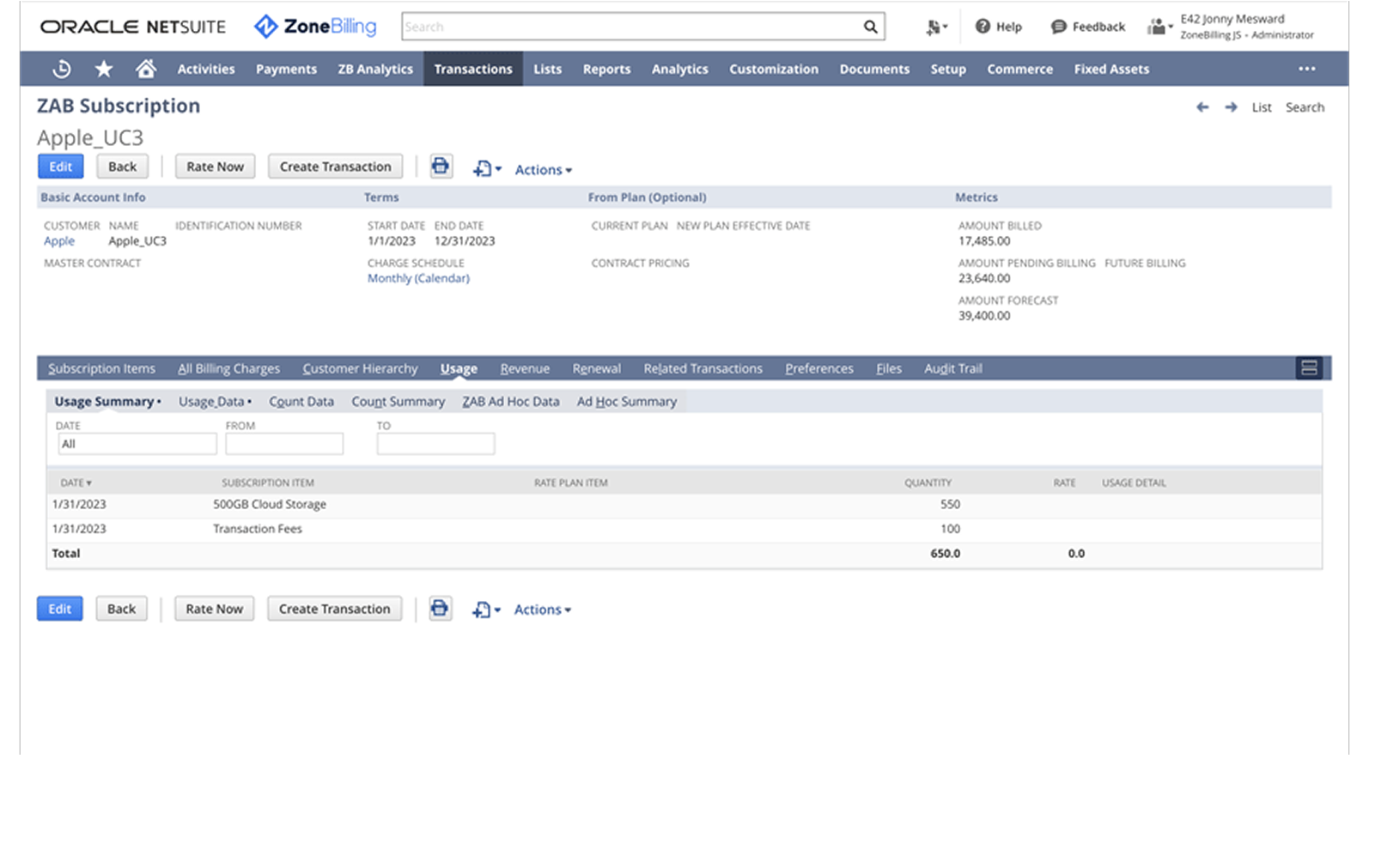
Task: Sort by the Date column header
Action: (x=76, y=483)
